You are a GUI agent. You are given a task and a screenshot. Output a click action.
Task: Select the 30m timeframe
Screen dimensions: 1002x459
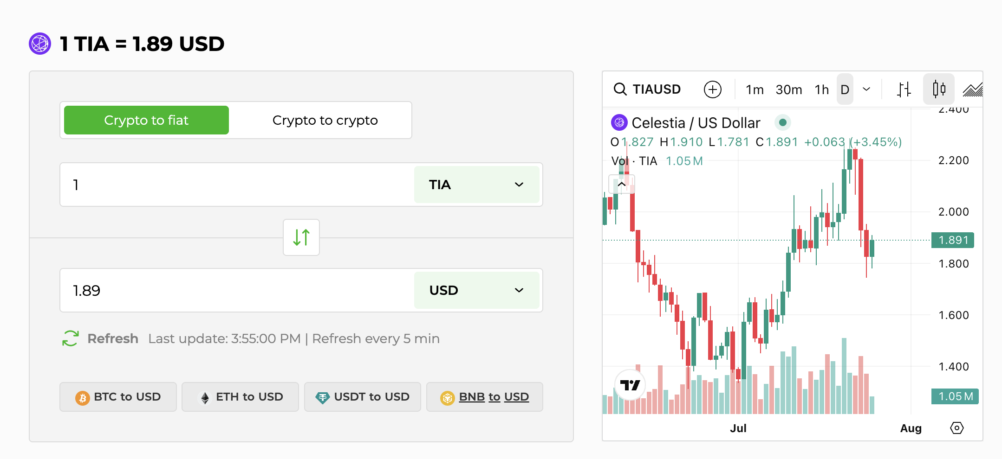click(x=788, y=89)
